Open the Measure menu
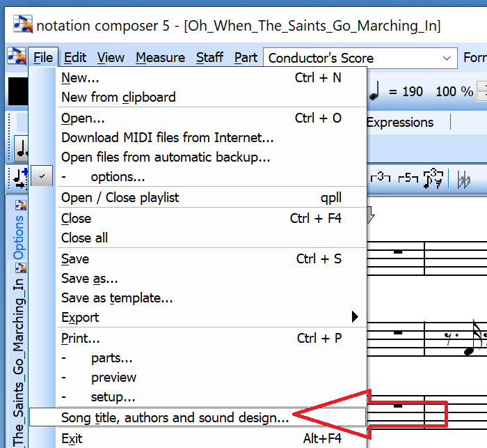The height and width of the screenshot is (448, 487). click(160, 58)
